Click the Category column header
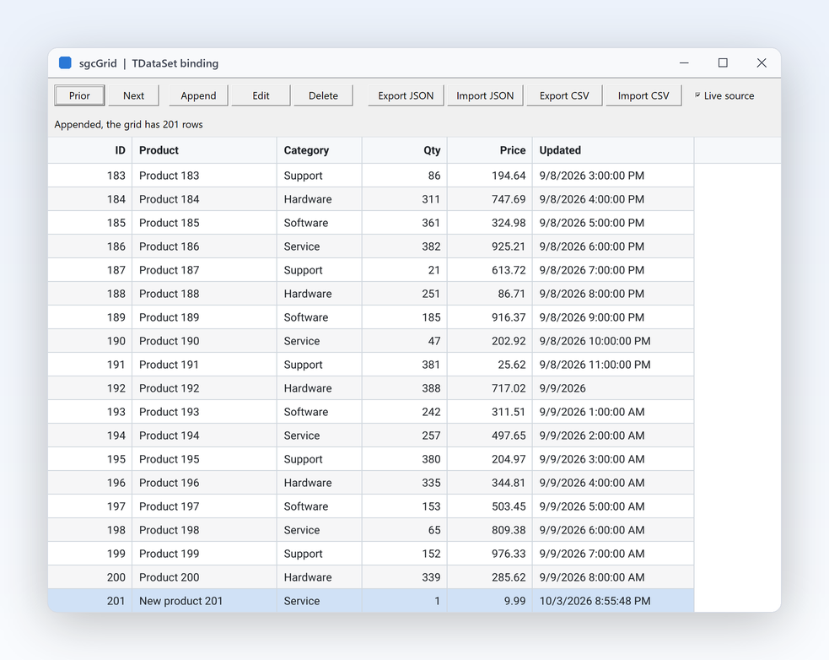This screenshot has width=829, height=660. pyautogui.click(x=320, y=150)
